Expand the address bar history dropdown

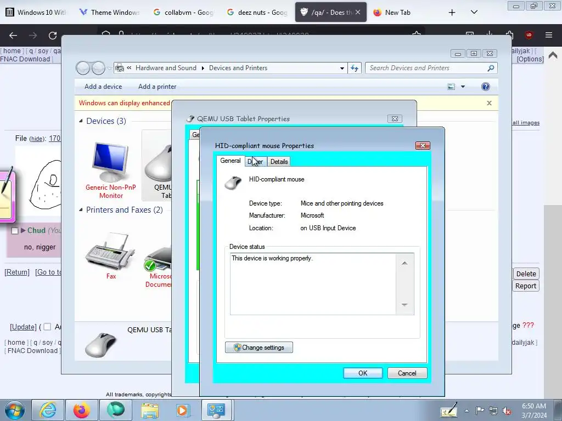pyautogui.click(x=342, y=68)
